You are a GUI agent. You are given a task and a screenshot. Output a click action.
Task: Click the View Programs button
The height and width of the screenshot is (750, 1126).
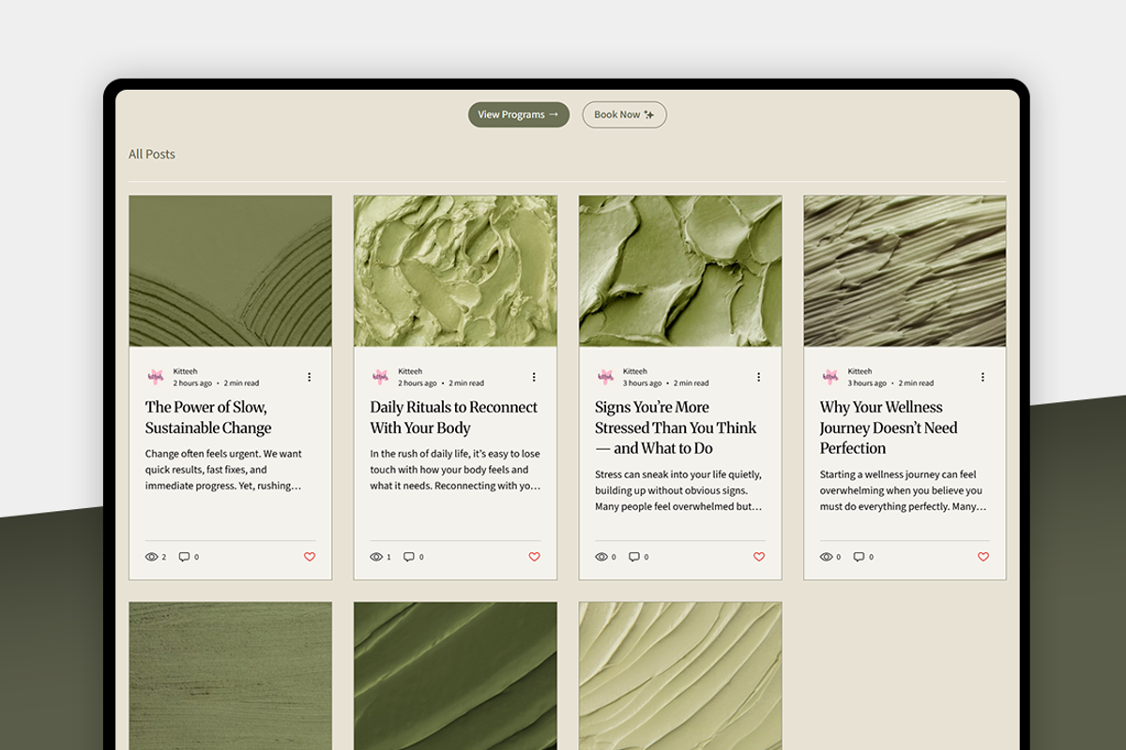click(x=519, y=114)
